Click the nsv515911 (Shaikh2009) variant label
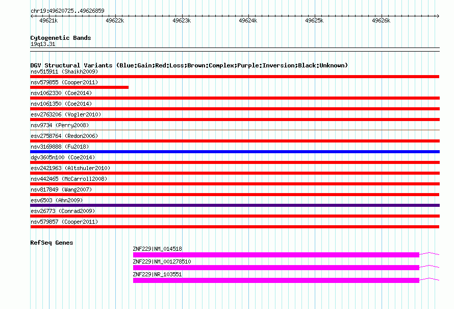This screenshot has height=309, width=454. (64, 72)
